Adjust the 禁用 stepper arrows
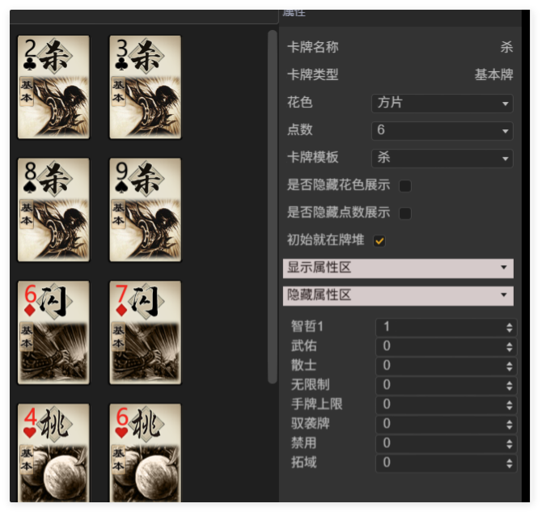The height and width of the screenshot is (512, 542). (x=509, y=443)
